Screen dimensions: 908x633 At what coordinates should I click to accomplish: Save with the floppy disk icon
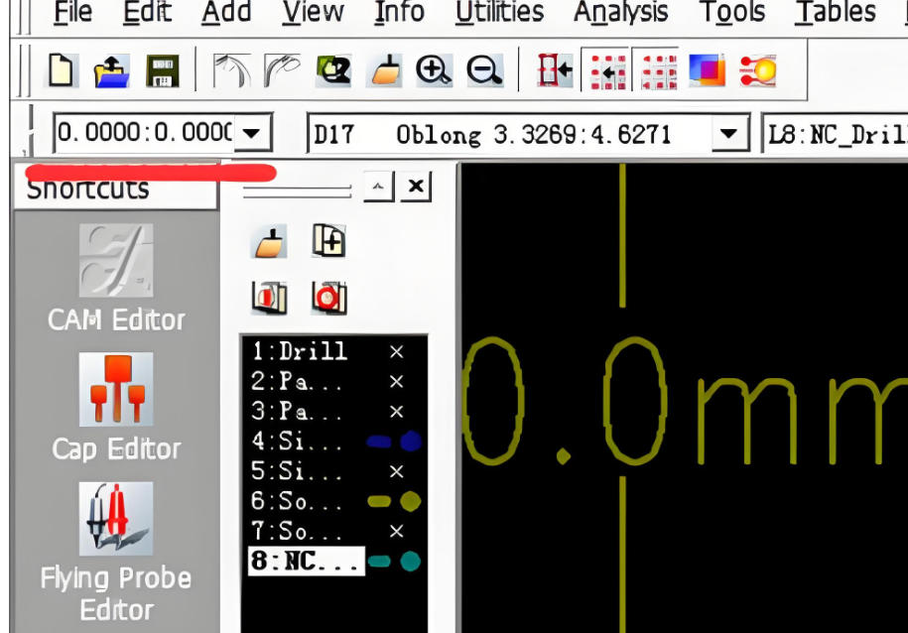point(163,71)
